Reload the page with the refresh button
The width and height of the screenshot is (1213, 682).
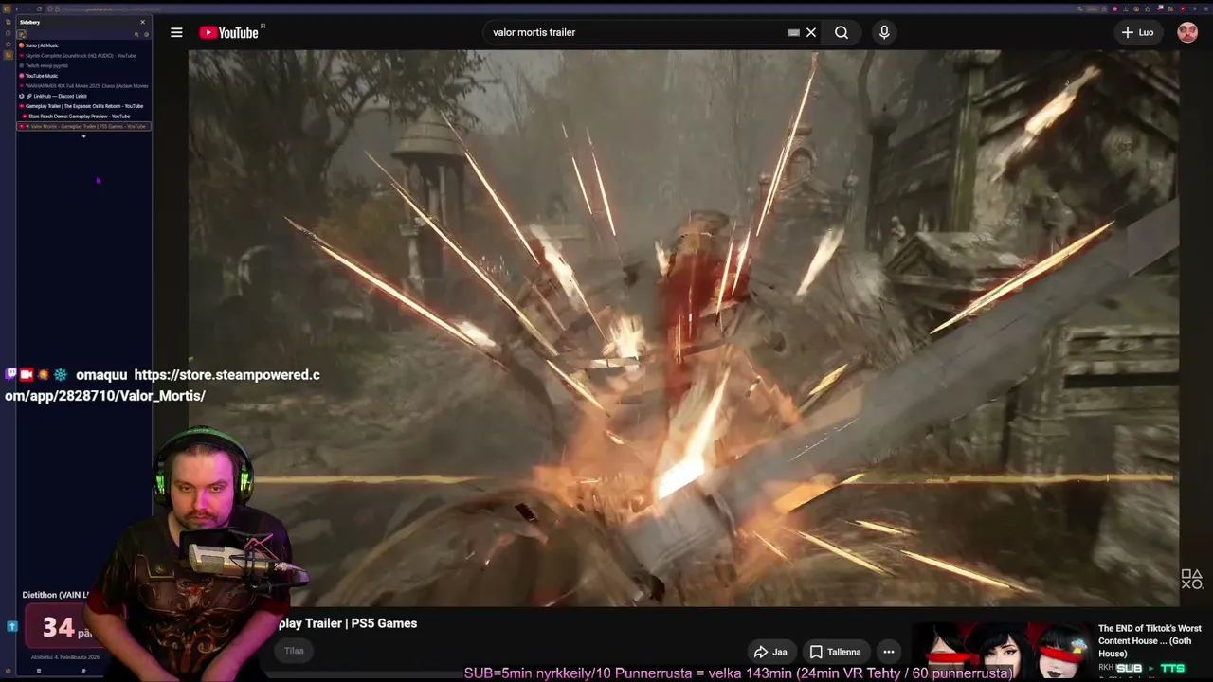click(39, 9)
